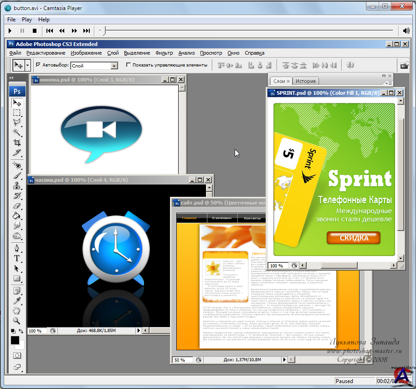Choose the Lasso tool
The image size is (416, 389).
click(x=17, y=122)
